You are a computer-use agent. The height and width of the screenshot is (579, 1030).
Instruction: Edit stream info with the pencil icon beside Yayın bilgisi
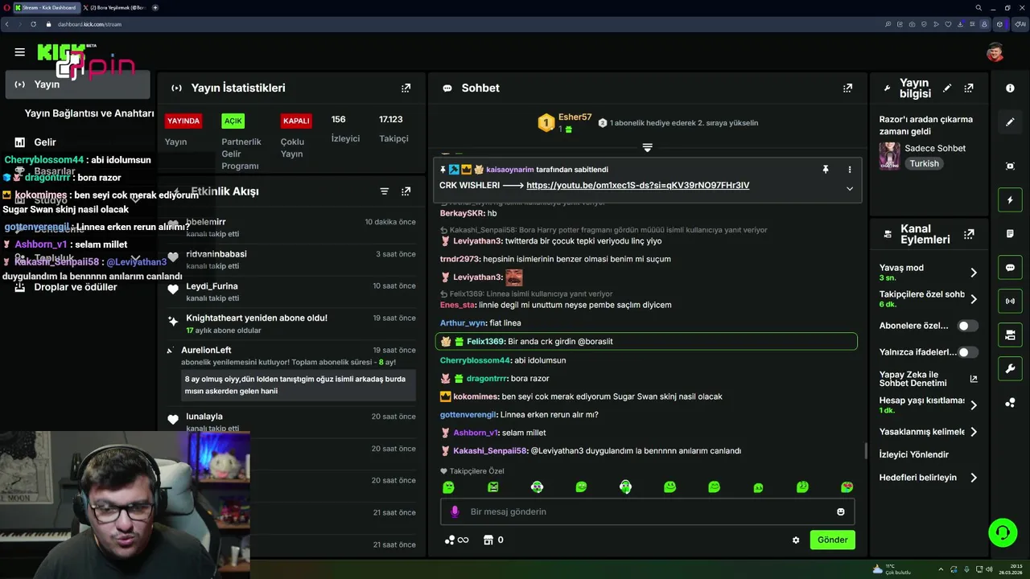click(x=947, y=88)
